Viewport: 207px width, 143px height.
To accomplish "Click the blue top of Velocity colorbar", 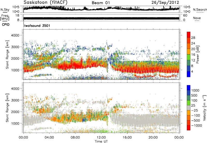I will pos(189,88).
